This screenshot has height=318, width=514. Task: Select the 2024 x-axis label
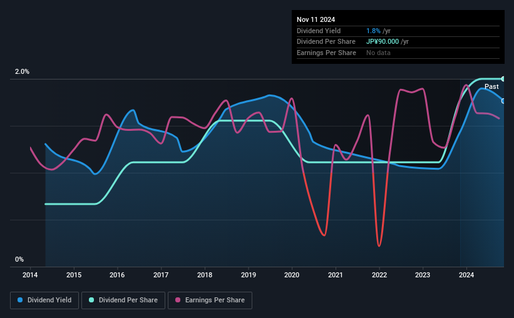466,275
